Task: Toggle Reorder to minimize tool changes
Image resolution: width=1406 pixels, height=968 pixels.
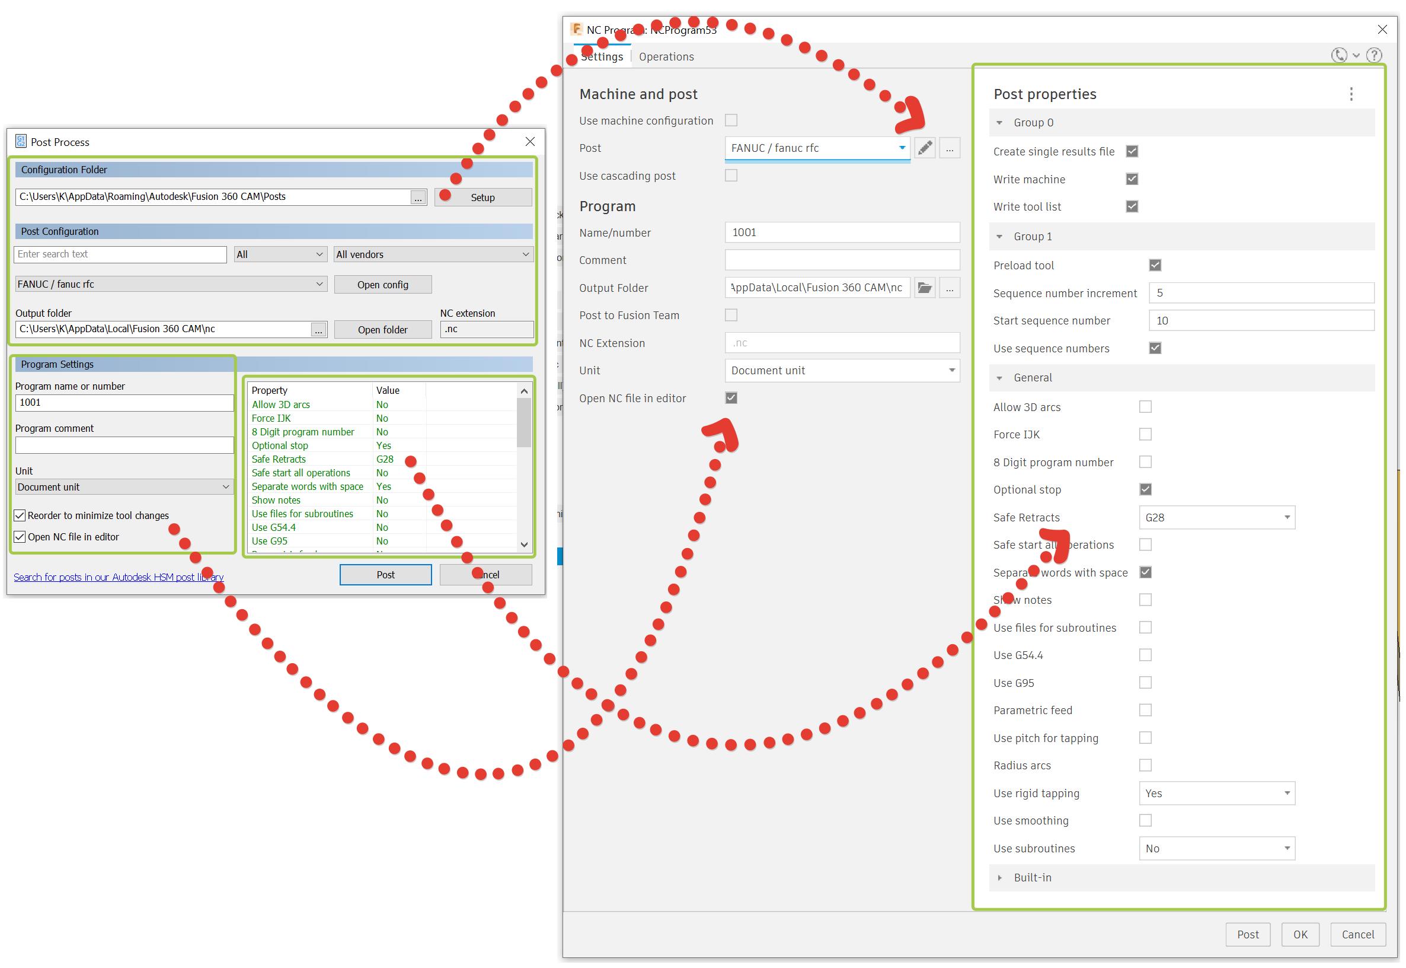Action: (20, 515)
